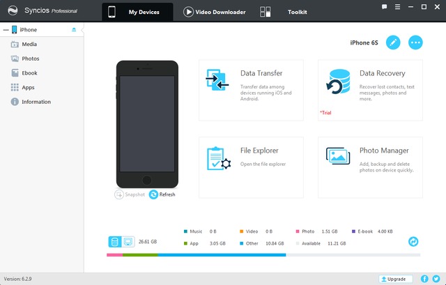The height and width of the screenshot is (285, 446).
Task: Refresh storage info with circular arrows icon
Action: [x=413, y=241]
